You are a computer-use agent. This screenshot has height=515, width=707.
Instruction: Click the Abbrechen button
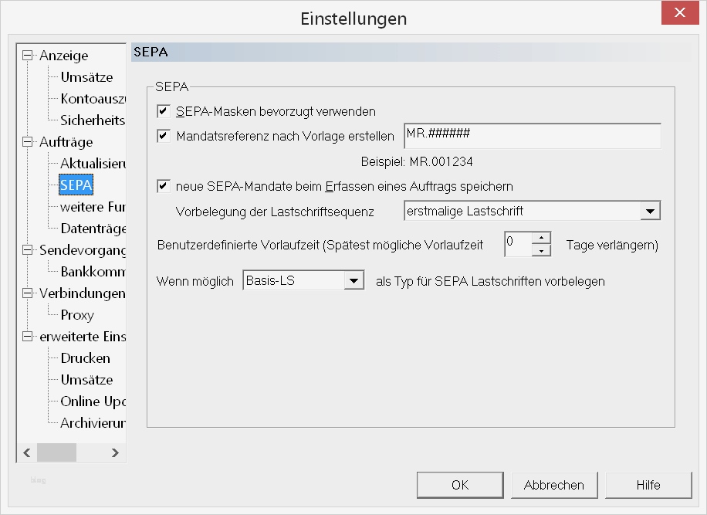click(x=554, y=485)
